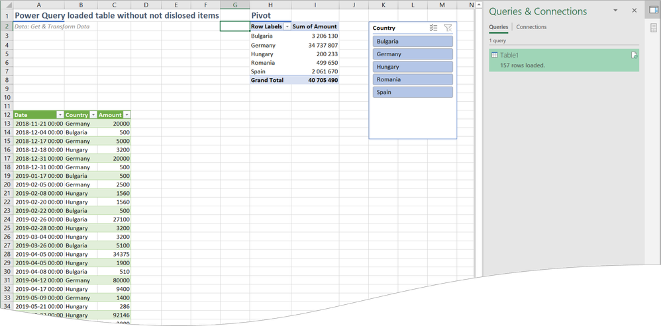This screenshot has height=326, width=661.
Task: Select Hungary in the Country slicer
Action: pyautogui.click(x=413, y=67)
